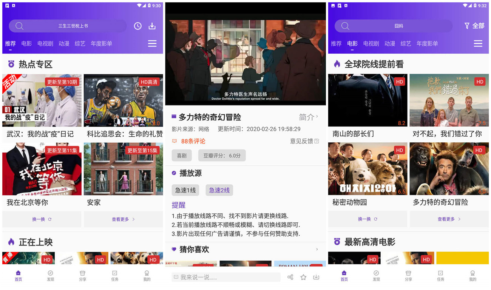The width and height of the screenshot is (491, 290).
Task: Refresh the hot zone with 换一换 button
Action: coord(42,219)
